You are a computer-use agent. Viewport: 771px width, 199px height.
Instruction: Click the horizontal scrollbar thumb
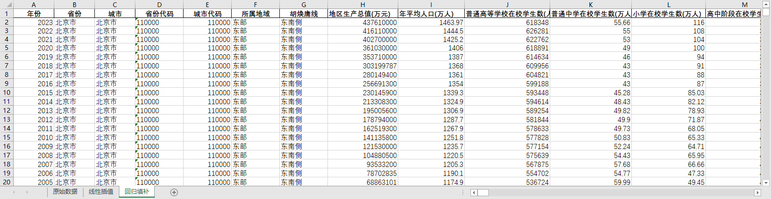pos(483,192)
